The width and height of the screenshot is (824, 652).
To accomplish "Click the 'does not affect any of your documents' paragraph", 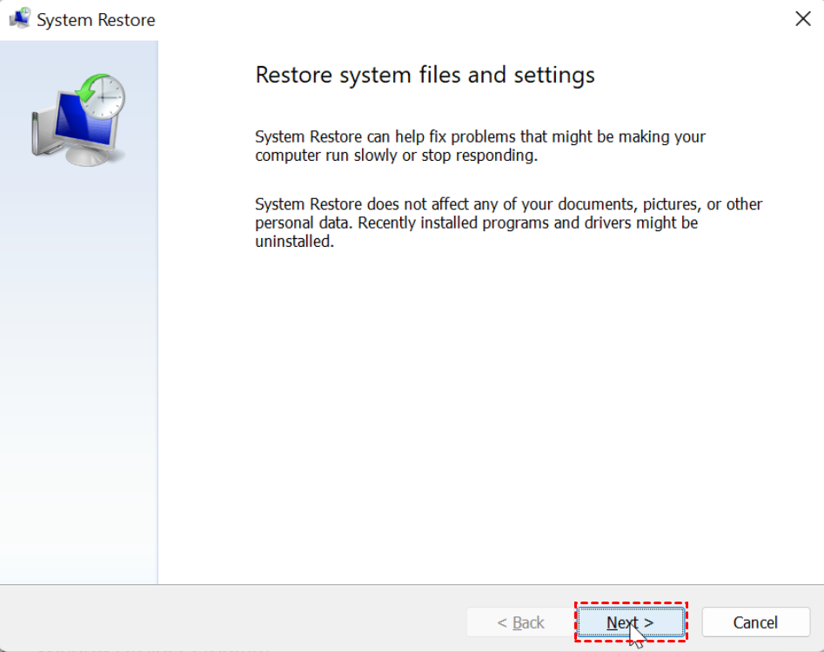I will (x=509, y=223).
